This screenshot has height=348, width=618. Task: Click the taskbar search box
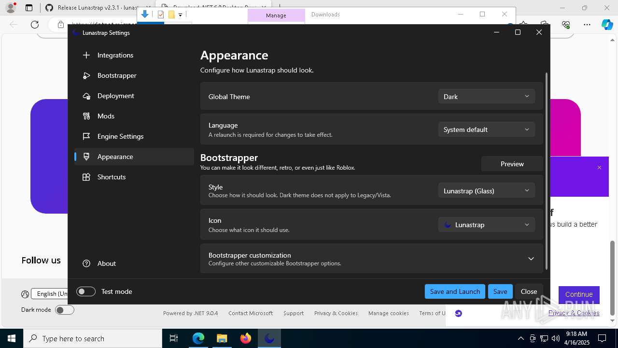click(x=93, y=338)
